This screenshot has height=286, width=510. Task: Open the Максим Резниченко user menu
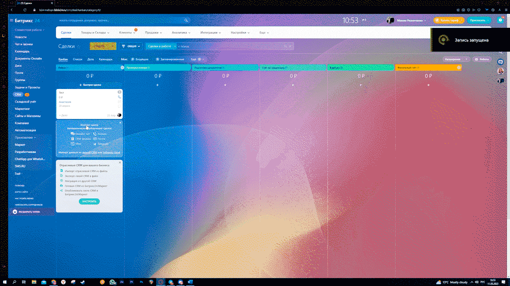(x=411, y=20)
